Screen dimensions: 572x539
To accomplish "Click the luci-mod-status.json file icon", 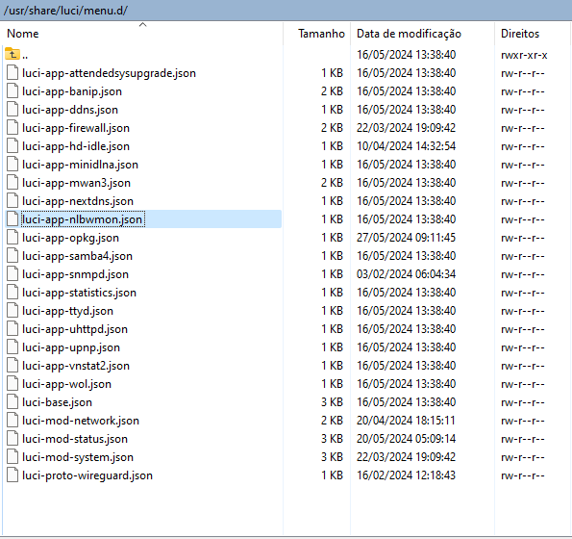I will 12,438.
